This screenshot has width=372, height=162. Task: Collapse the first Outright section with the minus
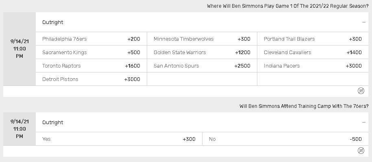pos(364,22)
